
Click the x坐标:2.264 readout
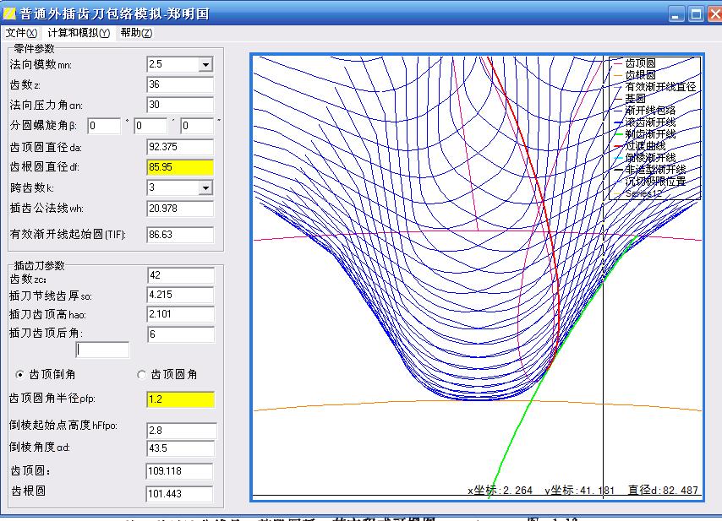500,491
